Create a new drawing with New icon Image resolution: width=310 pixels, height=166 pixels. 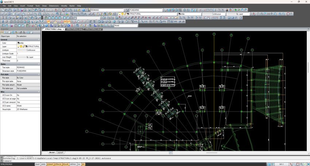tap(3, 10)
